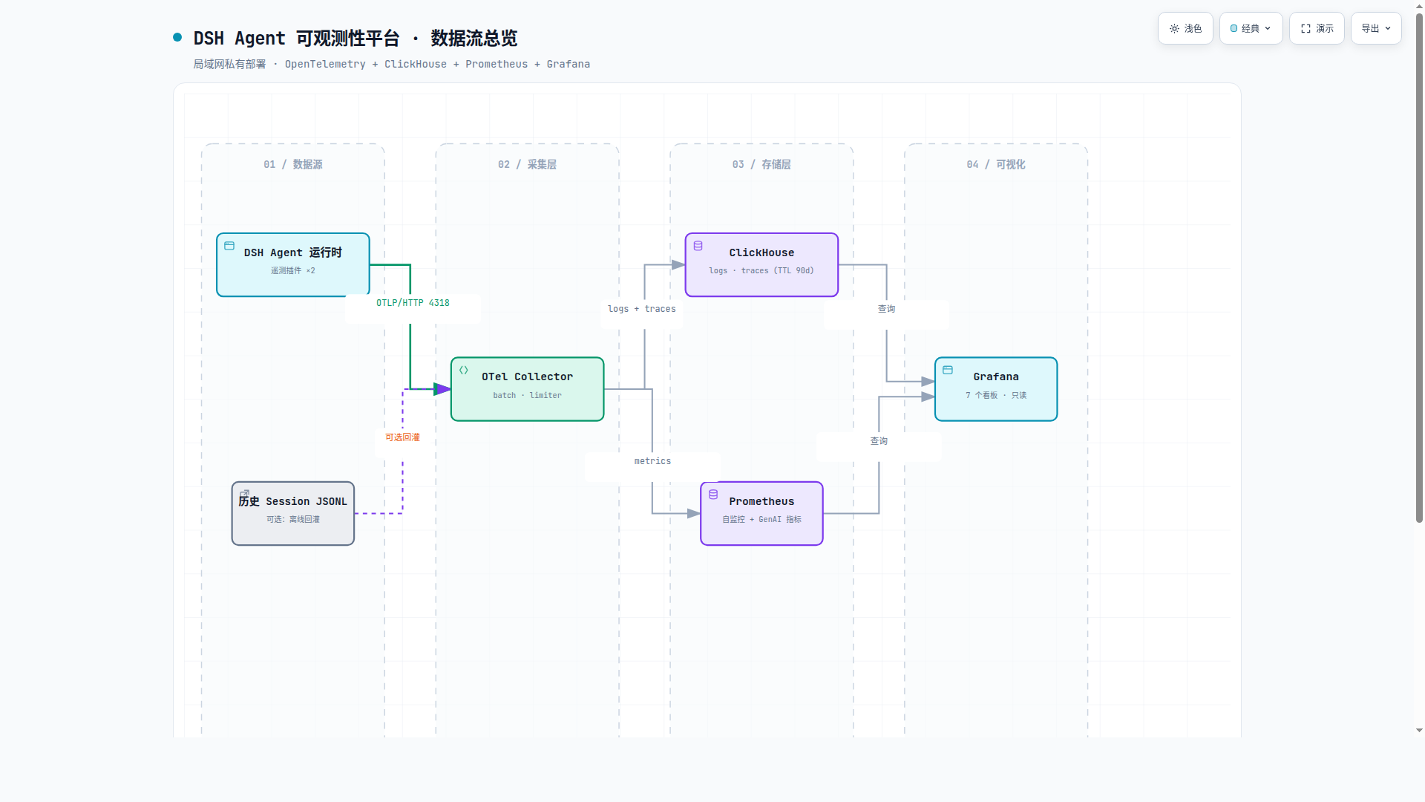This screenshot has height=802, width=1425.
Task: Select 查询 label on the ClickHouse edge
Action: coord(886,309)
